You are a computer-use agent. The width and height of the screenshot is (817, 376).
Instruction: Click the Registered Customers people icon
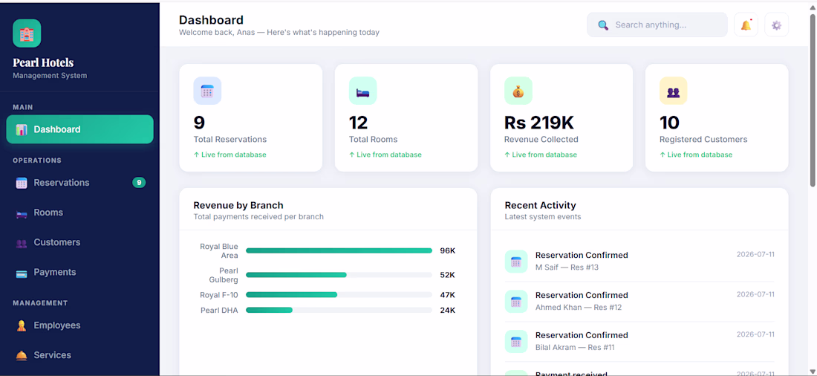click(x=673, y=91)
